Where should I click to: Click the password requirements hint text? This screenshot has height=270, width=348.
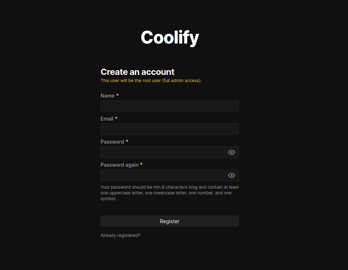[169, 193]
